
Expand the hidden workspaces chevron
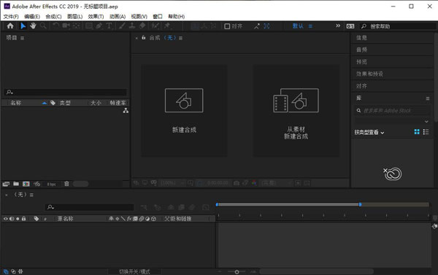[x=338, y=26]
